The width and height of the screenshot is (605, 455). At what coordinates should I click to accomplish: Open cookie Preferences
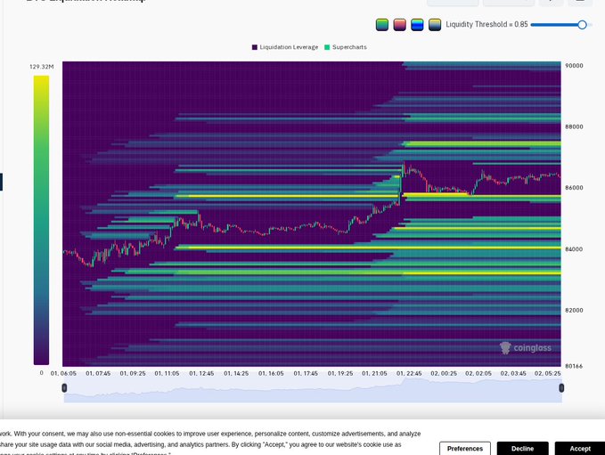click(465, 449)
